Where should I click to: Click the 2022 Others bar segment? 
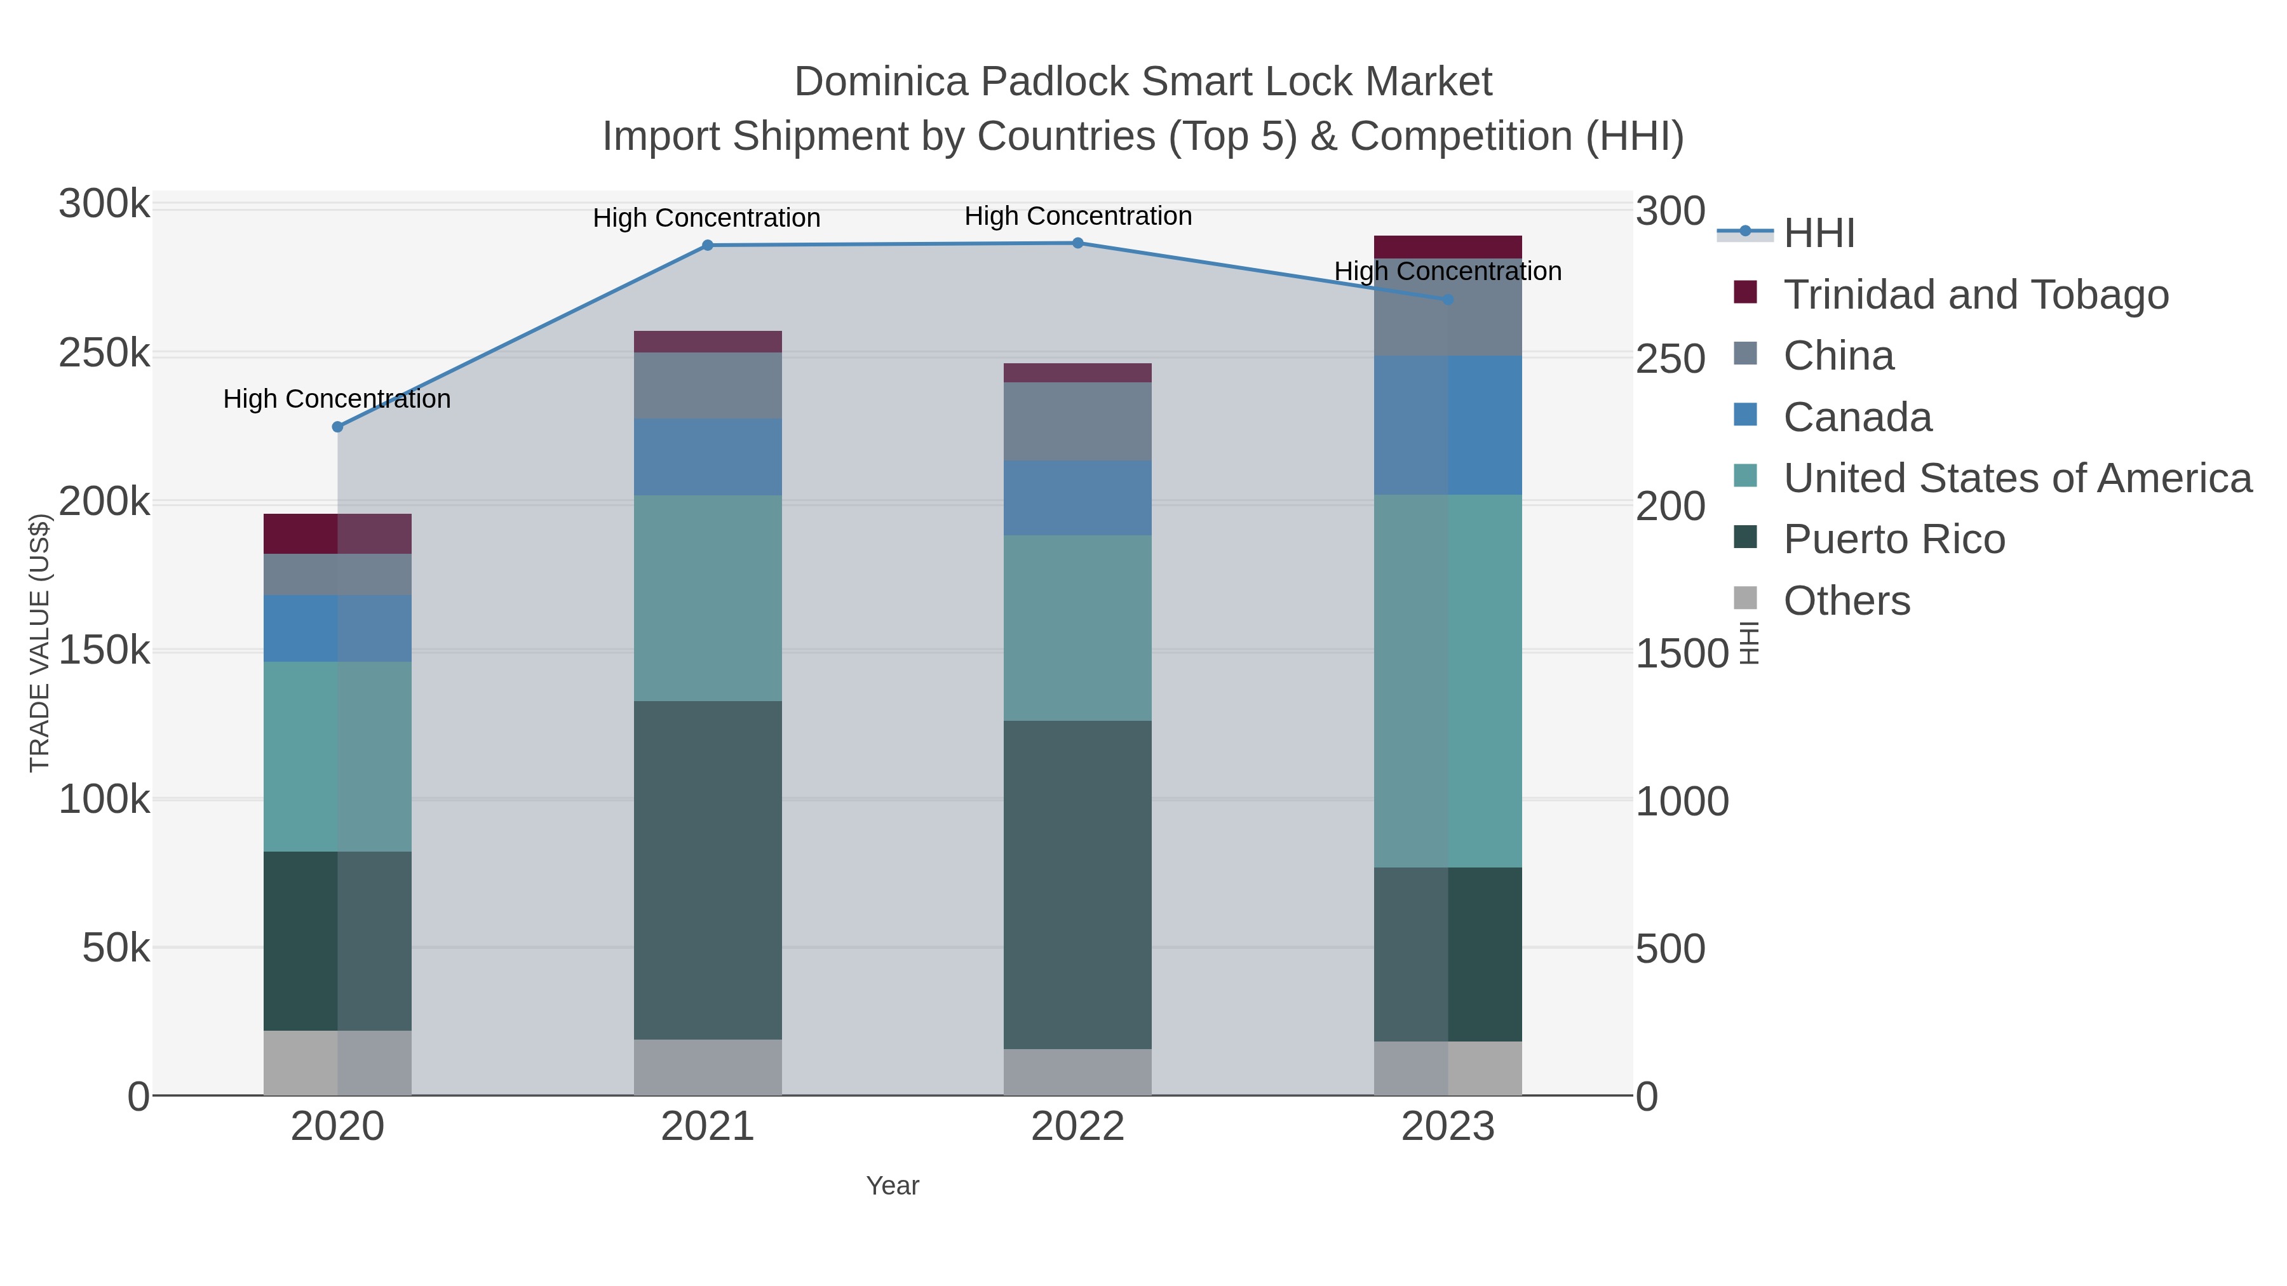click(1078, 1072)
